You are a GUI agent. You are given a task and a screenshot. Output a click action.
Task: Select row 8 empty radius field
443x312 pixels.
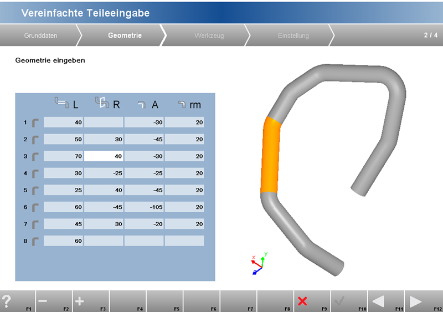point(184,241)
